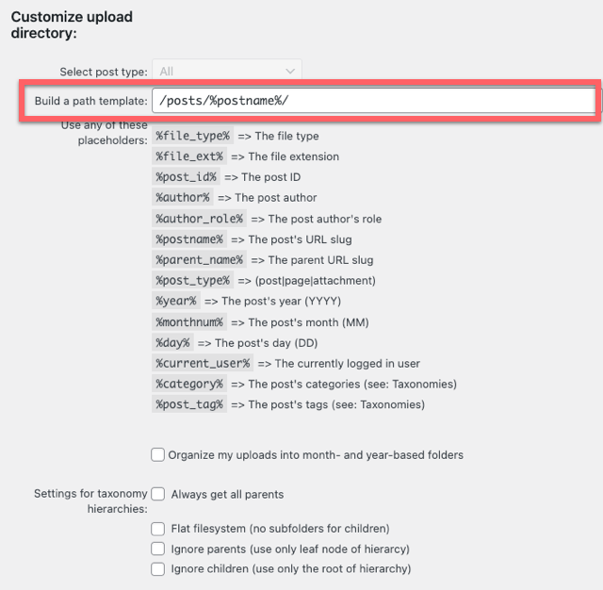Tick the Ignore parents checkbox

point(157,549)
